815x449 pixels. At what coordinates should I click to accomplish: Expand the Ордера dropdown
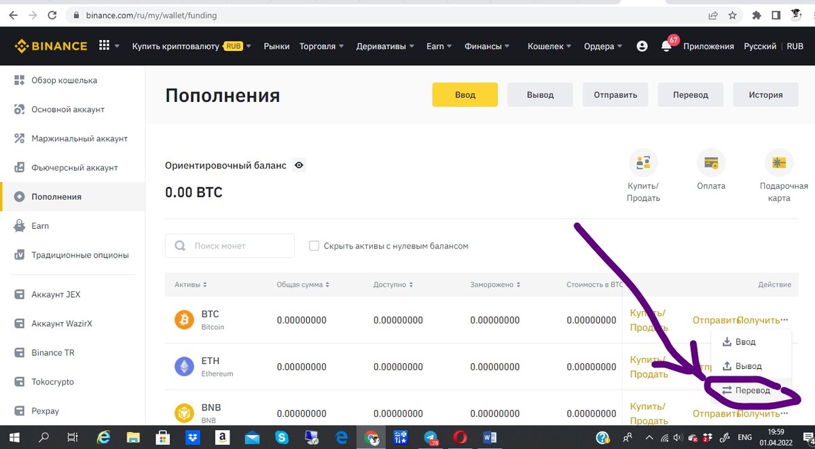coord(620,46)
